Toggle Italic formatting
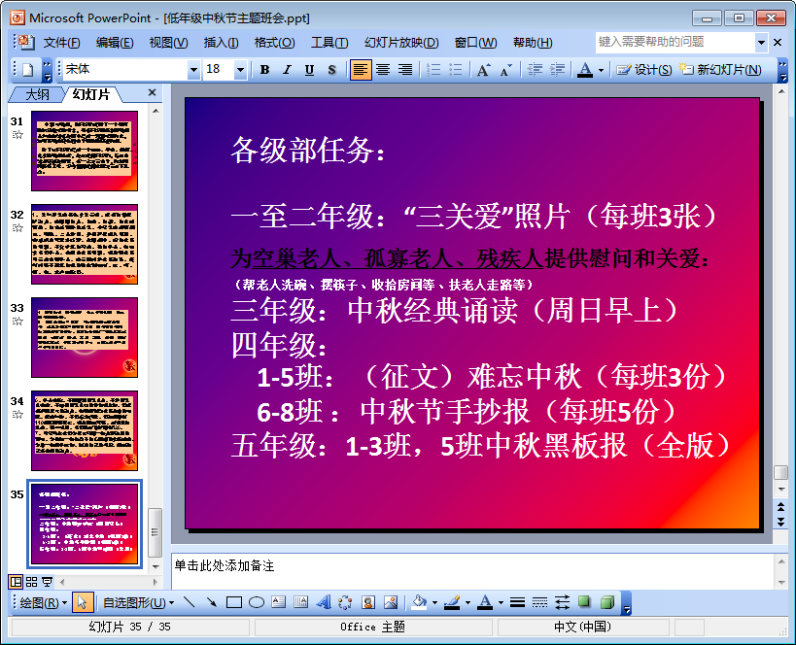Screen dimensions: 796x645 [287, 70]
